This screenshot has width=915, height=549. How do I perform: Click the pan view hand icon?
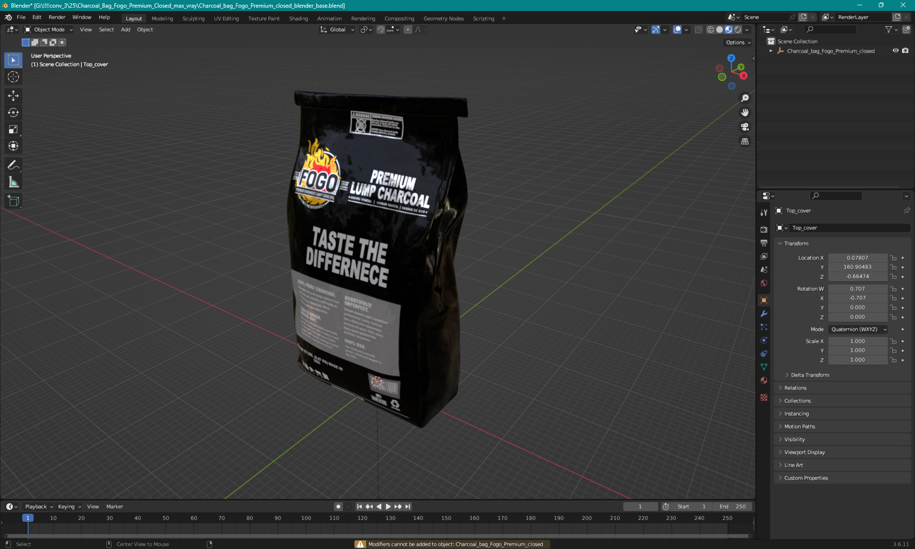pos(745,112)
